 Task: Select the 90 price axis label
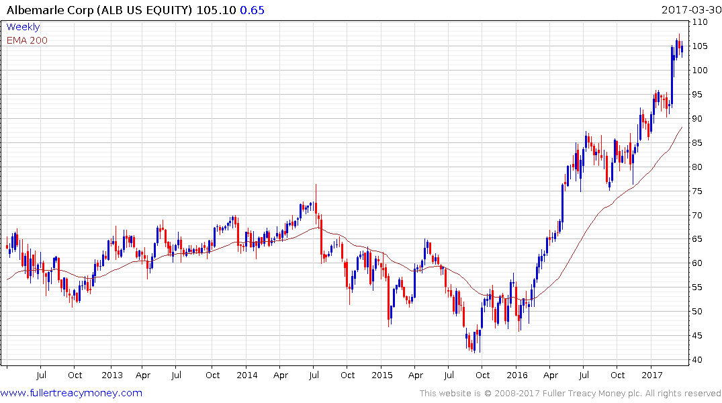point(697,119)
